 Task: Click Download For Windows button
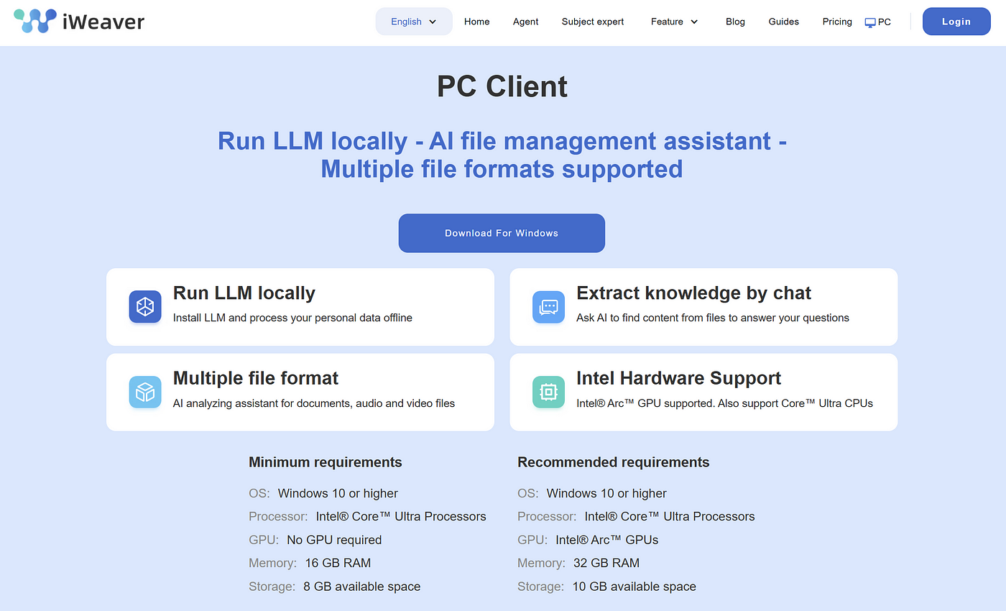[502, 233]
